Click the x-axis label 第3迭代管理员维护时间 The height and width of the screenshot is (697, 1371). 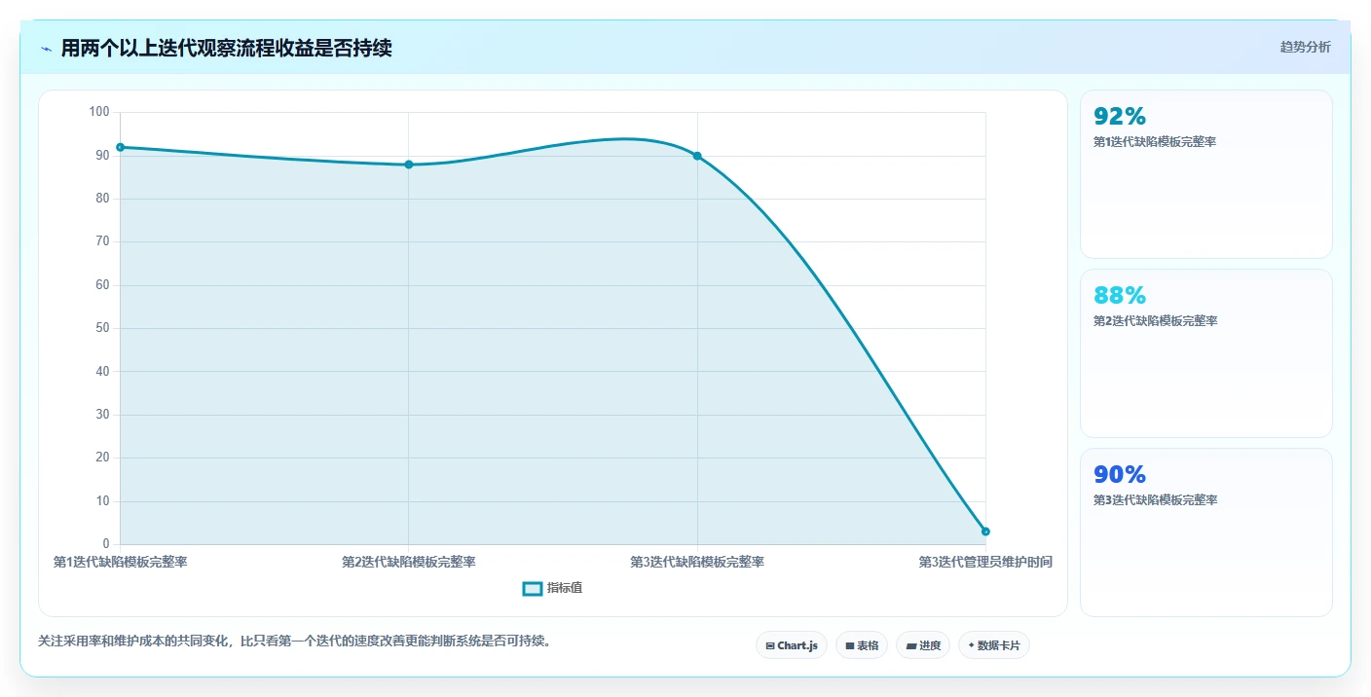point(985,562)
